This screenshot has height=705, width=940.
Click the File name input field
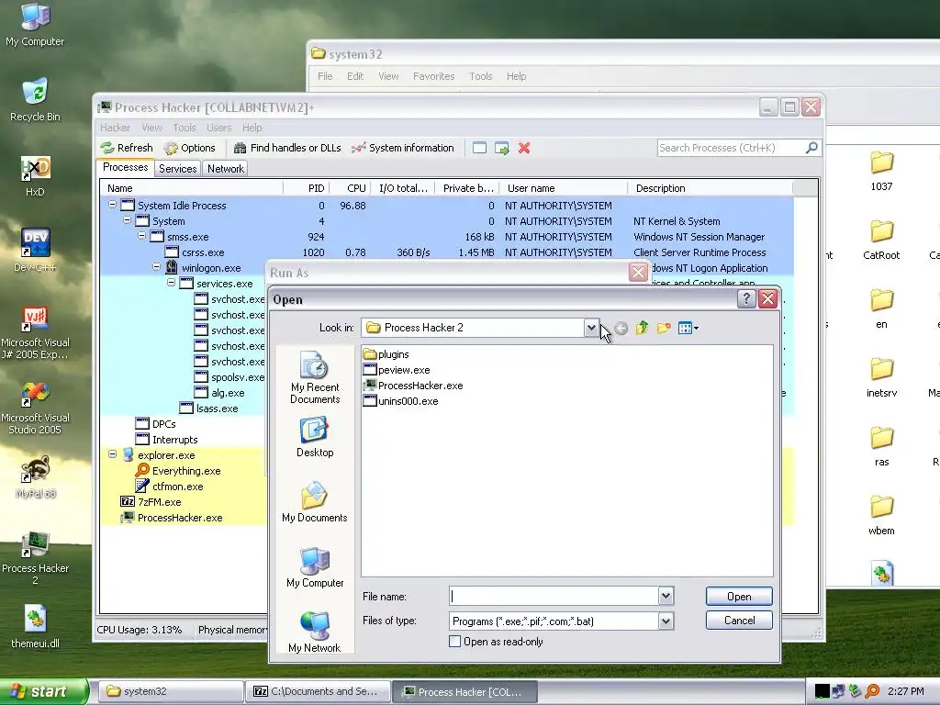(x=554, y=596)
